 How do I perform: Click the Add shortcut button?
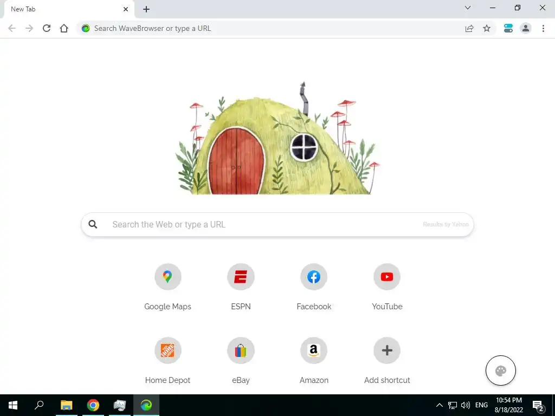tap(387, 361)
